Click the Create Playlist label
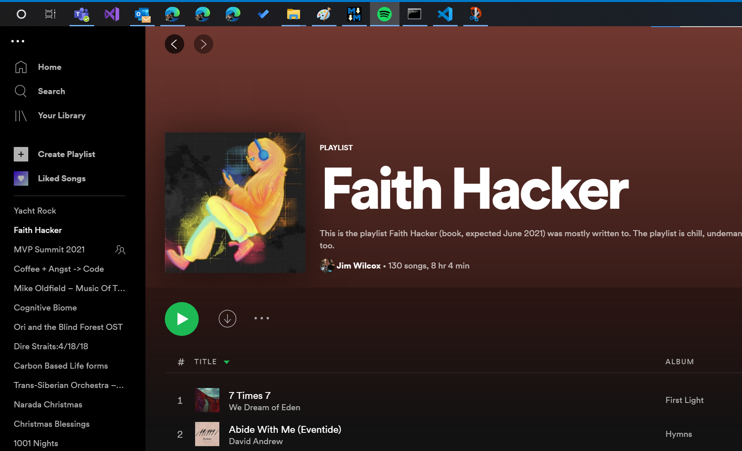742x451 pixels. click(67, 154)
